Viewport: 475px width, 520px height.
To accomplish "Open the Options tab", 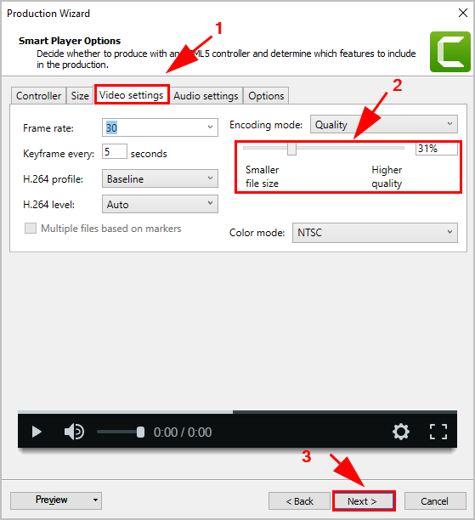I will (x=266, y=96).
